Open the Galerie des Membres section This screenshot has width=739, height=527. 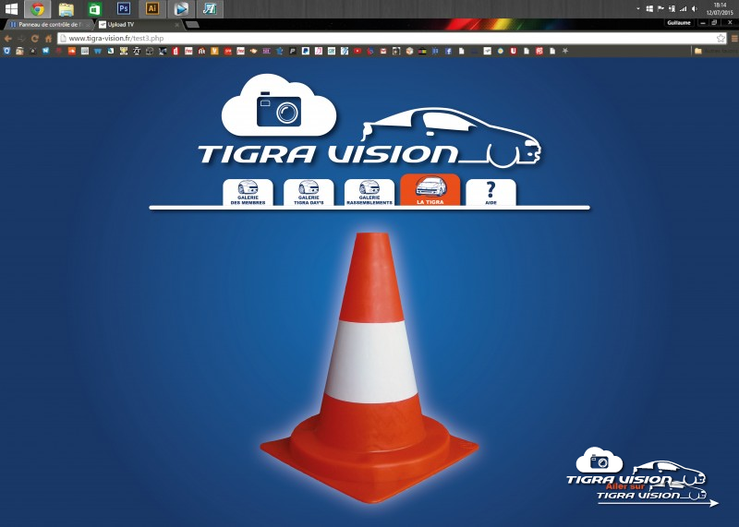248,192
